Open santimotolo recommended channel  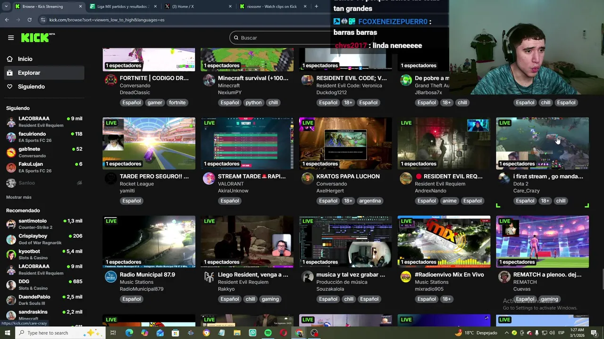[44, 224]
